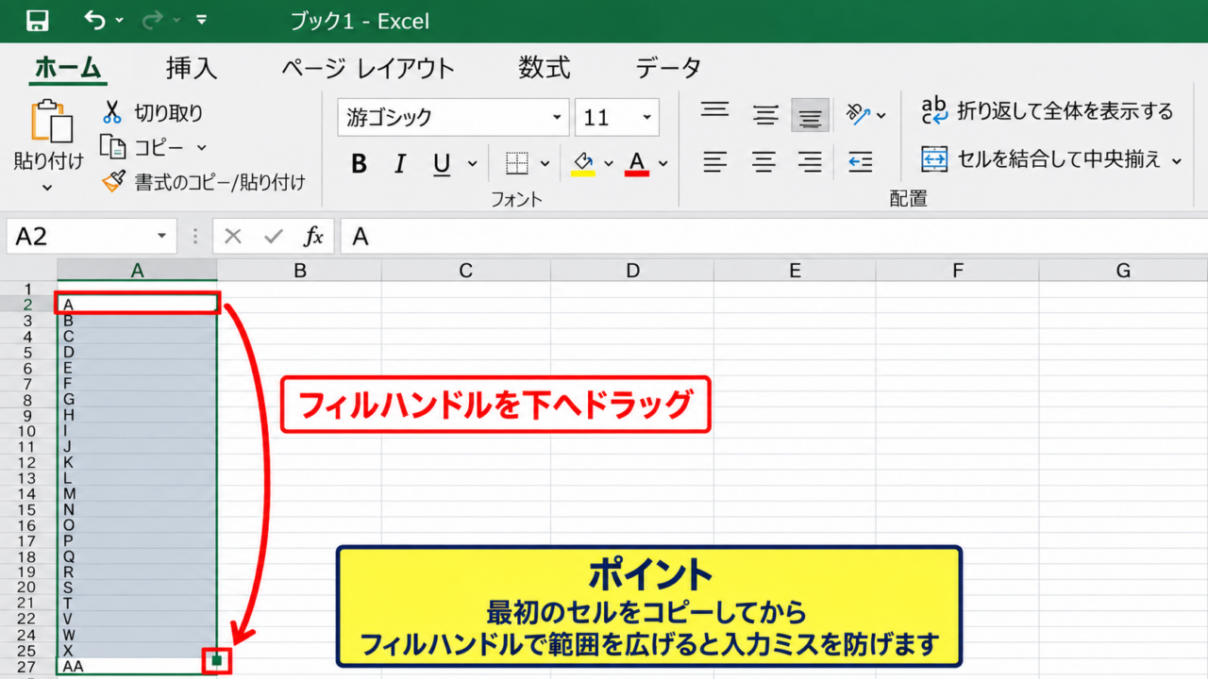Click the green fill handle square
This screenshot has height=679, width=1208.
[217, 661]
